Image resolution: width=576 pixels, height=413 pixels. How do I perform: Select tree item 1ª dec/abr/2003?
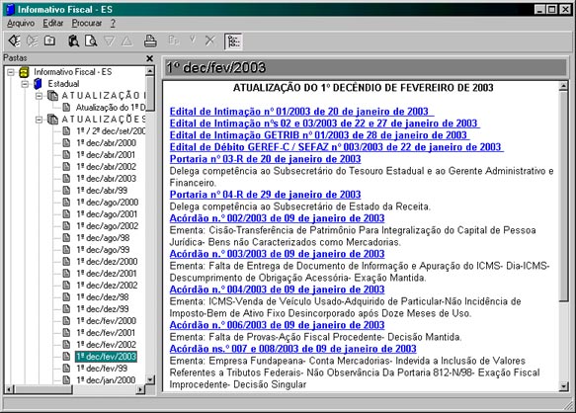(107, 178)
